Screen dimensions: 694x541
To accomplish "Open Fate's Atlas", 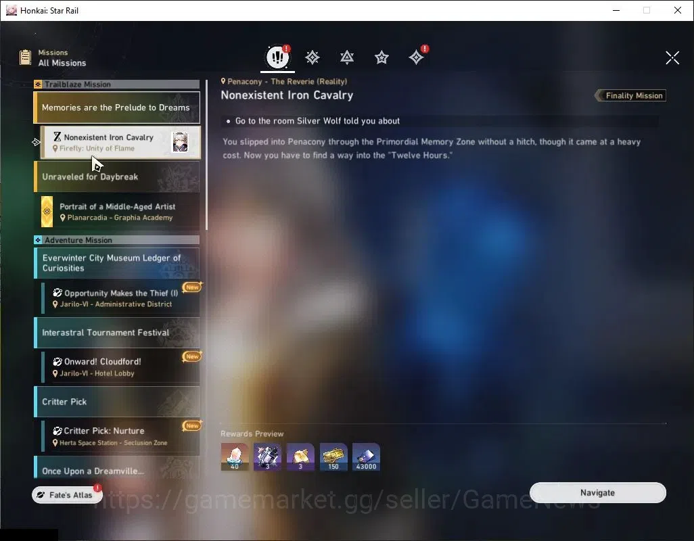I will (x=67, y=495).
